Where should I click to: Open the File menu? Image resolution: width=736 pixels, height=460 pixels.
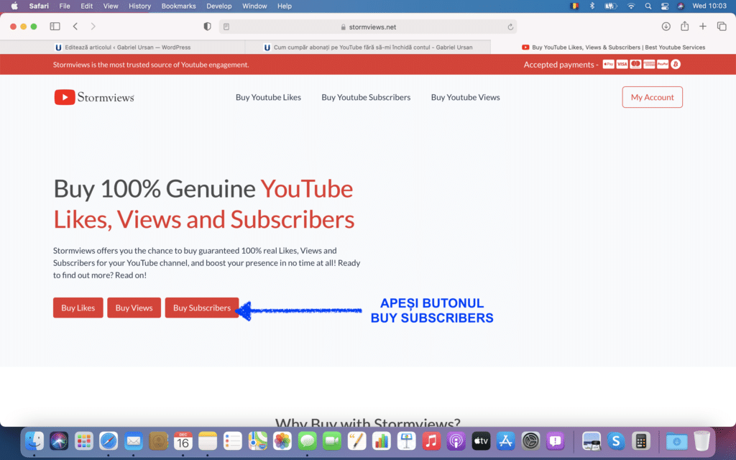[64, 6]
